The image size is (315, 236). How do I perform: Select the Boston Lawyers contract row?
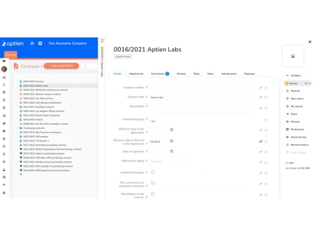(x=40, y=94)
